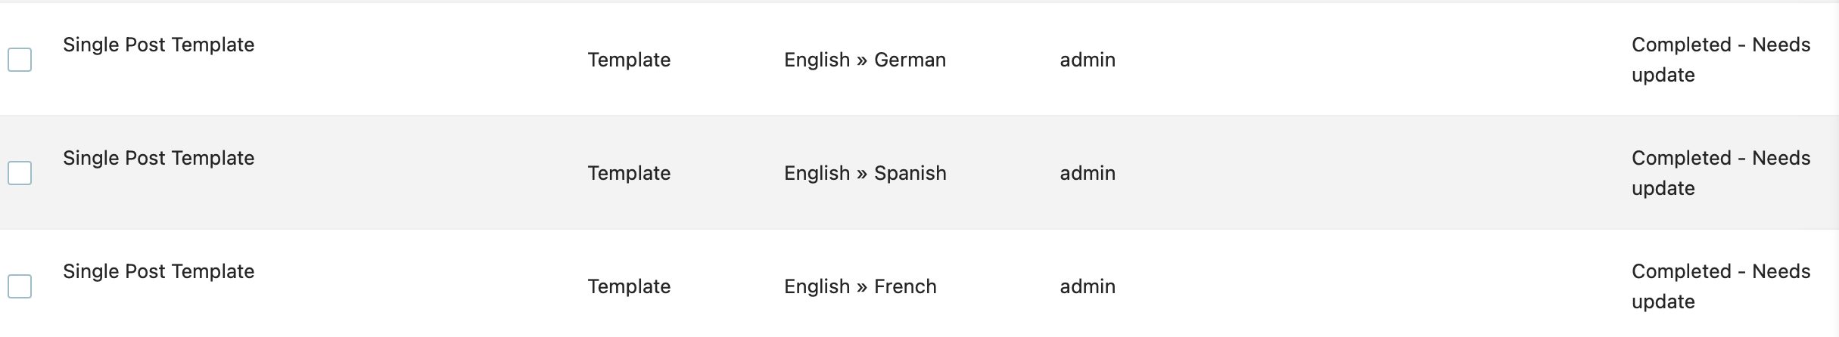Open Single Post Template in the French row
The height and width of the screenshot is (337, 1839).
tap(159, 271)
